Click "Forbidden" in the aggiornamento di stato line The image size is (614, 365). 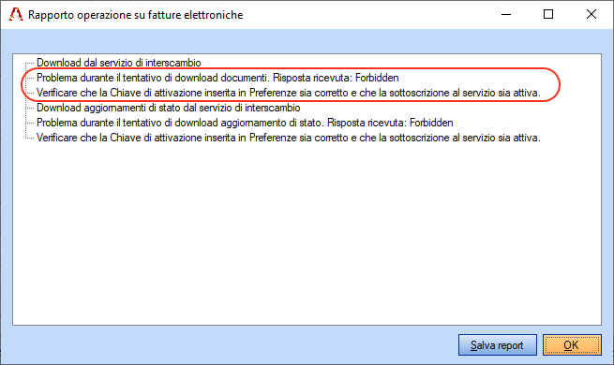tap(431, 123)
